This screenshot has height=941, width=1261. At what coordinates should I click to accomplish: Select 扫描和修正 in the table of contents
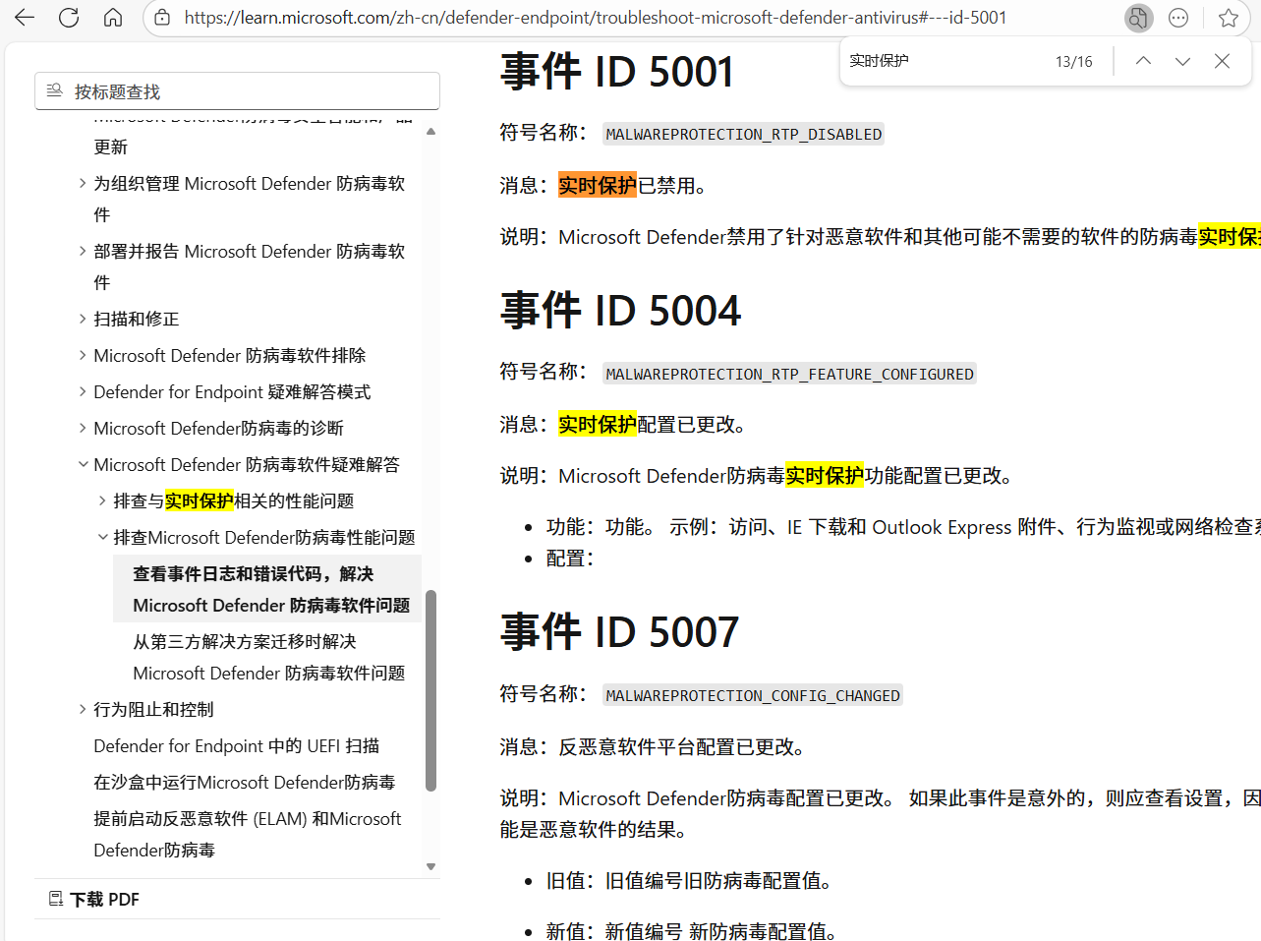coord(136,319)
